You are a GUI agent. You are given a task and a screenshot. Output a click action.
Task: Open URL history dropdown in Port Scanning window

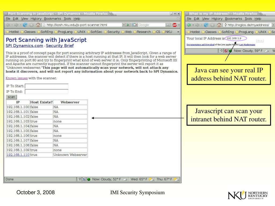tap(124, 25)
